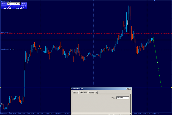
Task: Click the sell price 1.12 66 quote panel
Action: (7, 7)
